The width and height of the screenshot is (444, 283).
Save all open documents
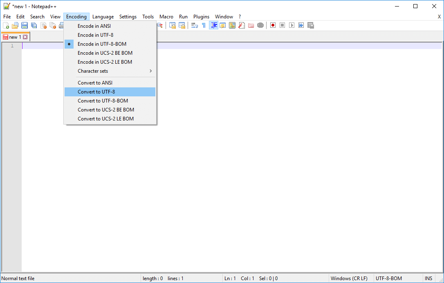(34, 25)
